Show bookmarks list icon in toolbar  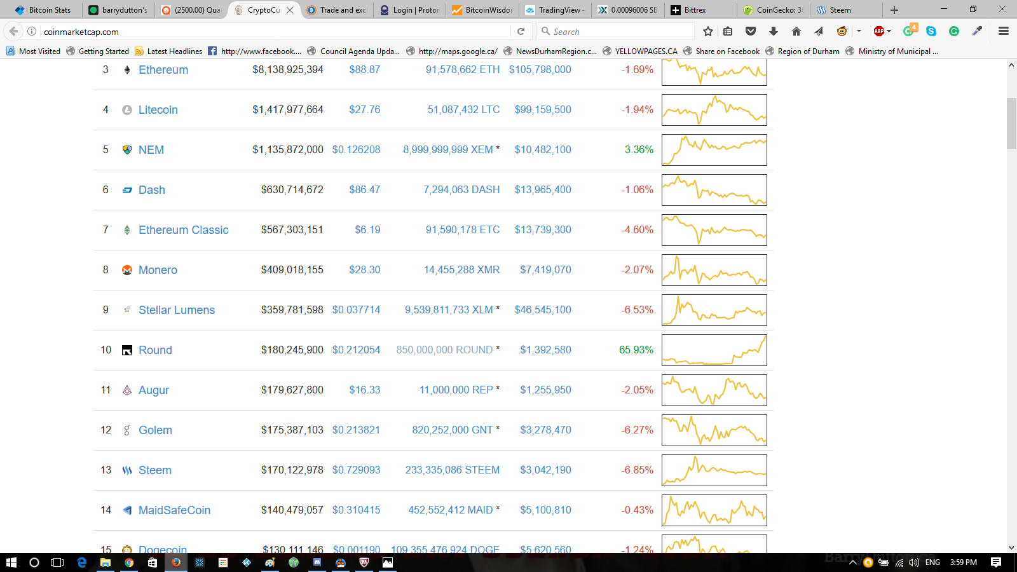click(728, 31)
